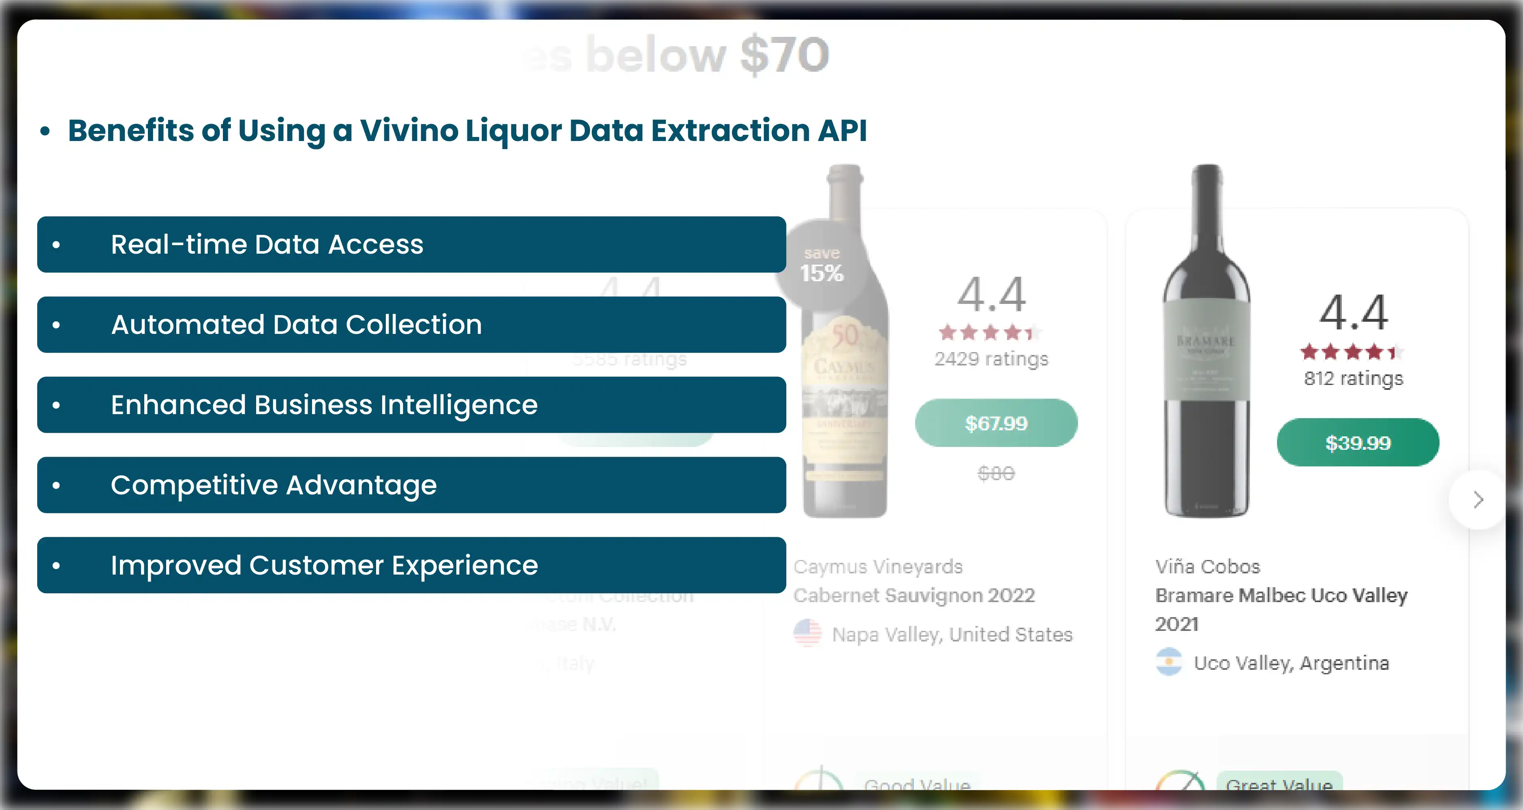This screenshot has width=1523, height=810.
Task: Click the star rating above 2429 ratings
Action: click(990, 333)
